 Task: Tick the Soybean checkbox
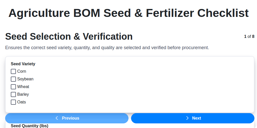pos(13,79)
